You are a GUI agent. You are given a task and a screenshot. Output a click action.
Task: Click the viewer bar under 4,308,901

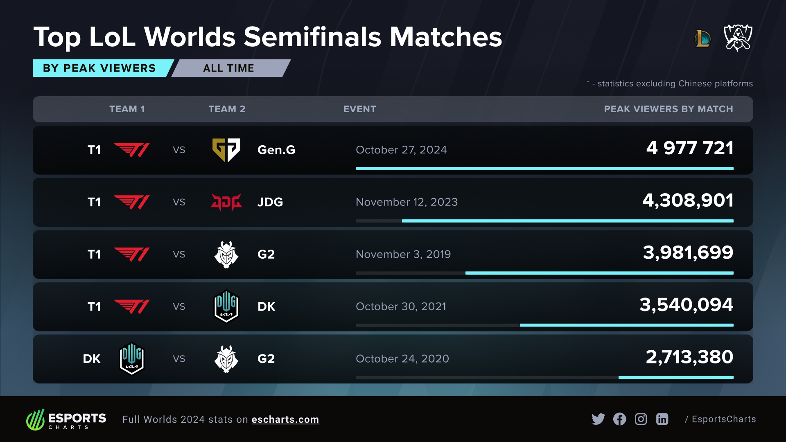click(x=567, y=221)
